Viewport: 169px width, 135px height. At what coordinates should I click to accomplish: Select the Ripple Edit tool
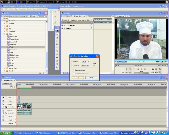pos(57,41)
